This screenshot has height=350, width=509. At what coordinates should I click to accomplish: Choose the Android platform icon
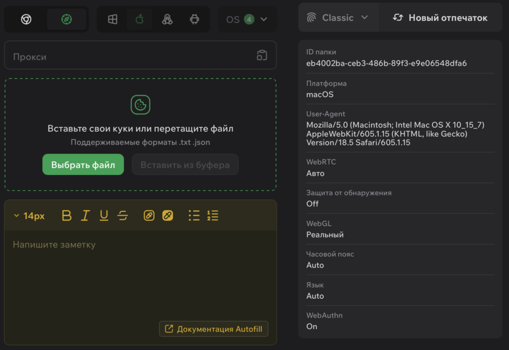tap(194, 19)
